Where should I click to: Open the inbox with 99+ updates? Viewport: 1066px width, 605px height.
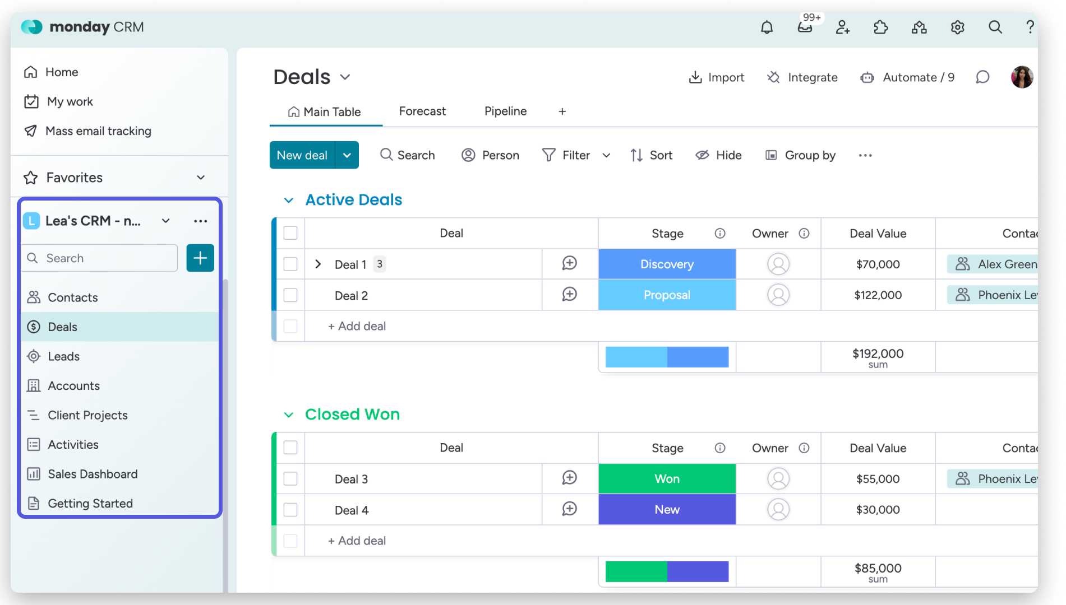[x=806, y=28]
